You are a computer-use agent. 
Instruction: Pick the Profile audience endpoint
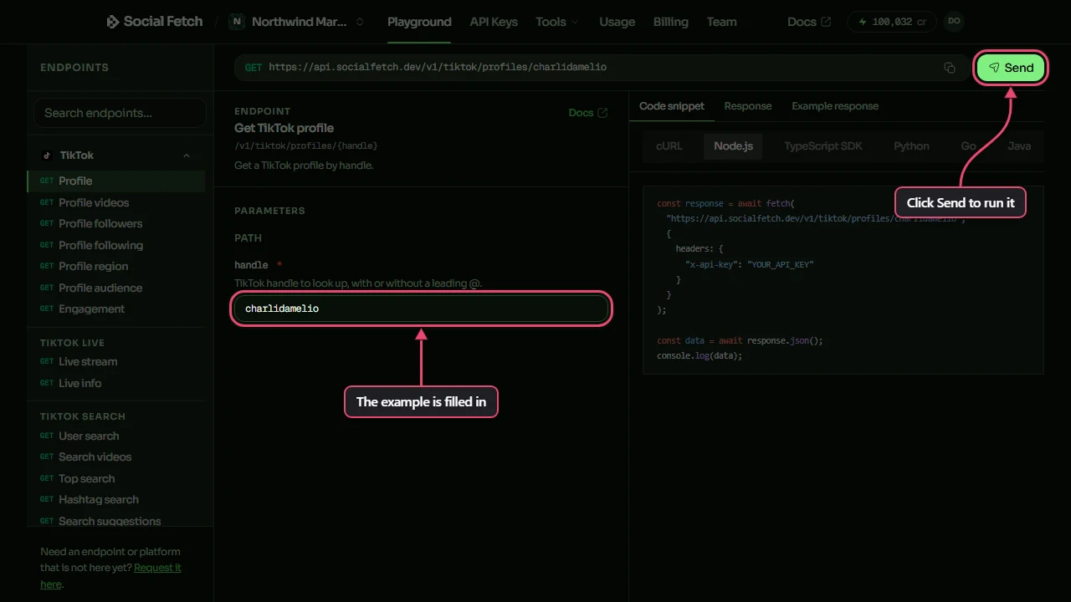tap(116, 288)
